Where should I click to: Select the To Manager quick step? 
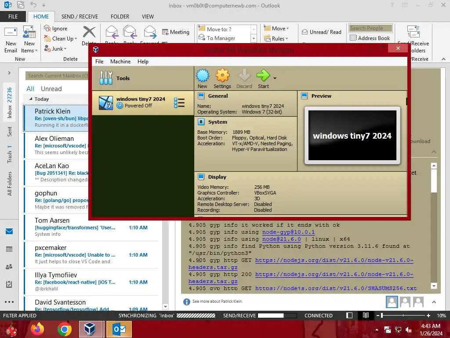pyautogui.click(x=217, y=38)
